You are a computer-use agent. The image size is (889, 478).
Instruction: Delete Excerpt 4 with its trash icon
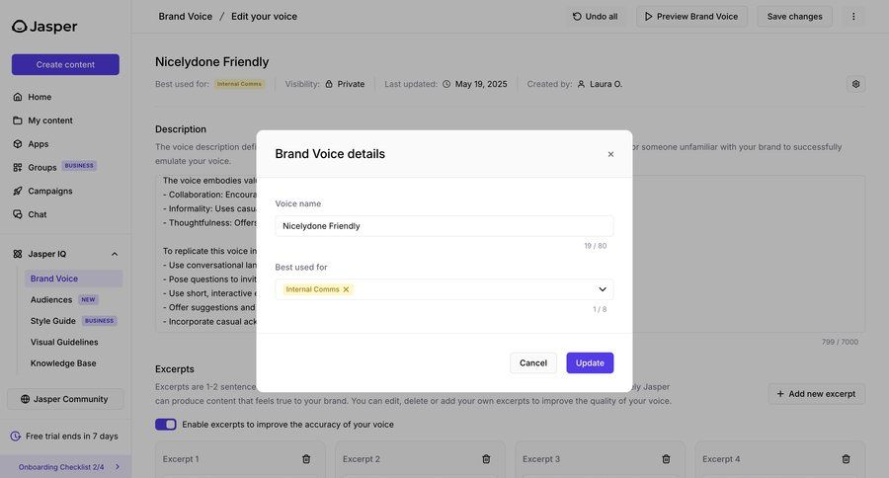(846, 459)
